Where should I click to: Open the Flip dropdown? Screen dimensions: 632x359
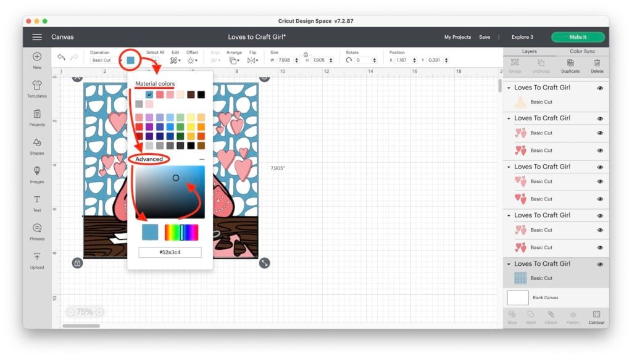point(252,60)
